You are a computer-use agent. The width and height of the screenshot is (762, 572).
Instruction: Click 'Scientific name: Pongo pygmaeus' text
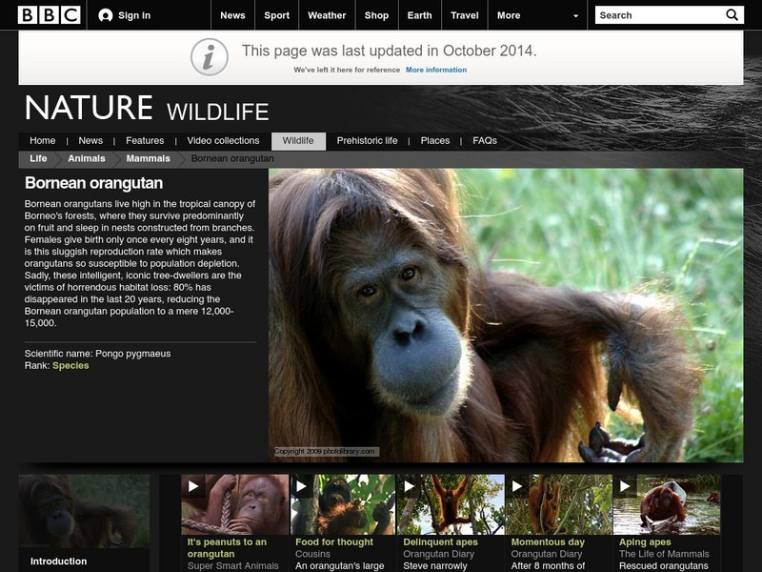[98, 354]
